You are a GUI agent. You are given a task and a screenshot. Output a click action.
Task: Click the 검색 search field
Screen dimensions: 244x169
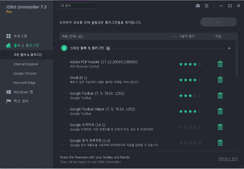pos(79,6)
